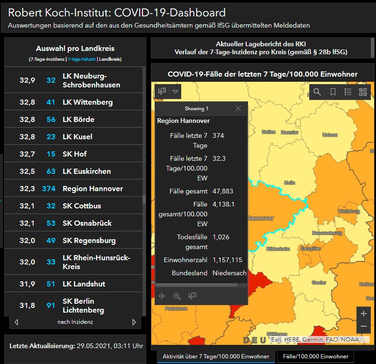The width and height of the screenshot is (376, 364).
Task: Click the Soltau label on the map
Action: (269, 132)
